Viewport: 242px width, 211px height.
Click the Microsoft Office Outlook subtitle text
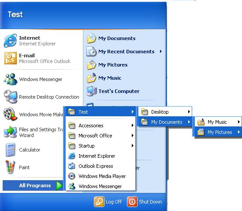click(45, 61)
